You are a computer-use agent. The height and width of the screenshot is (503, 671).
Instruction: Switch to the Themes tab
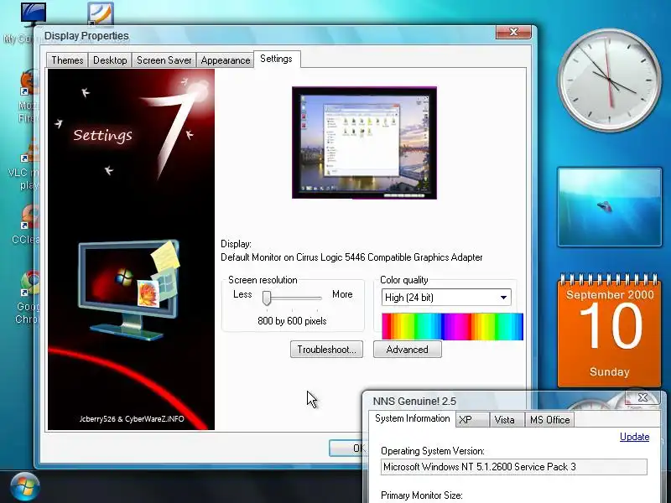(67, 60)
